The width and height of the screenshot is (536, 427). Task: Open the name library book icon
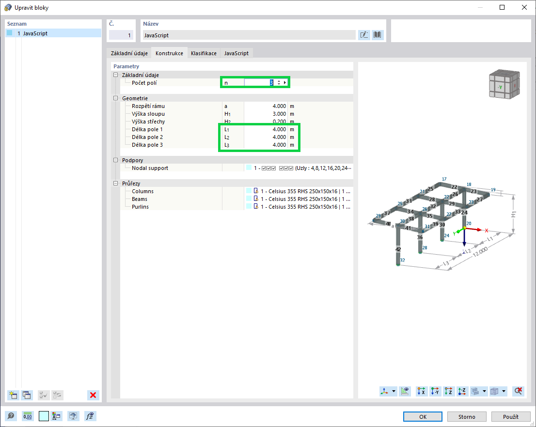tap(378, 35)
